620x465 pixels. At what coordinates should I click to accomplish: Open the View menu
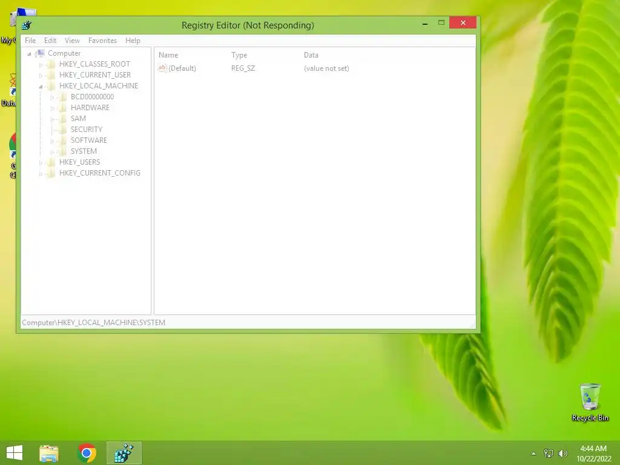73,41
